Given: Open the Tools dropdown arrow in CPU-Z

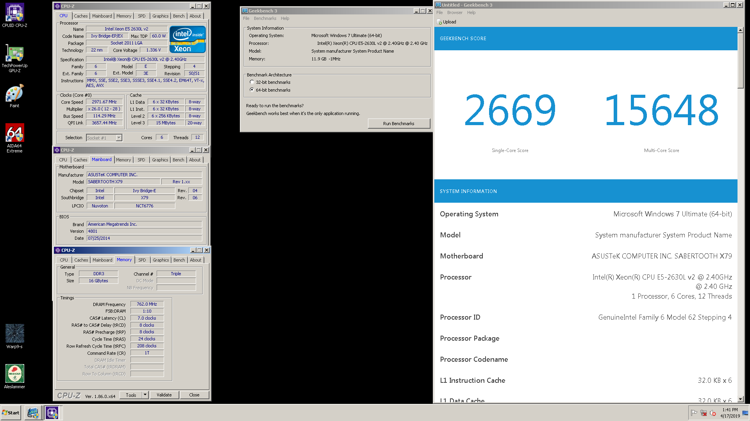Looking at the screenshot, I should point(145,395).
